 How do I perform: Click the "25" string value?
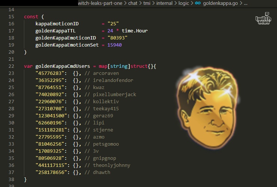point(113,23)
